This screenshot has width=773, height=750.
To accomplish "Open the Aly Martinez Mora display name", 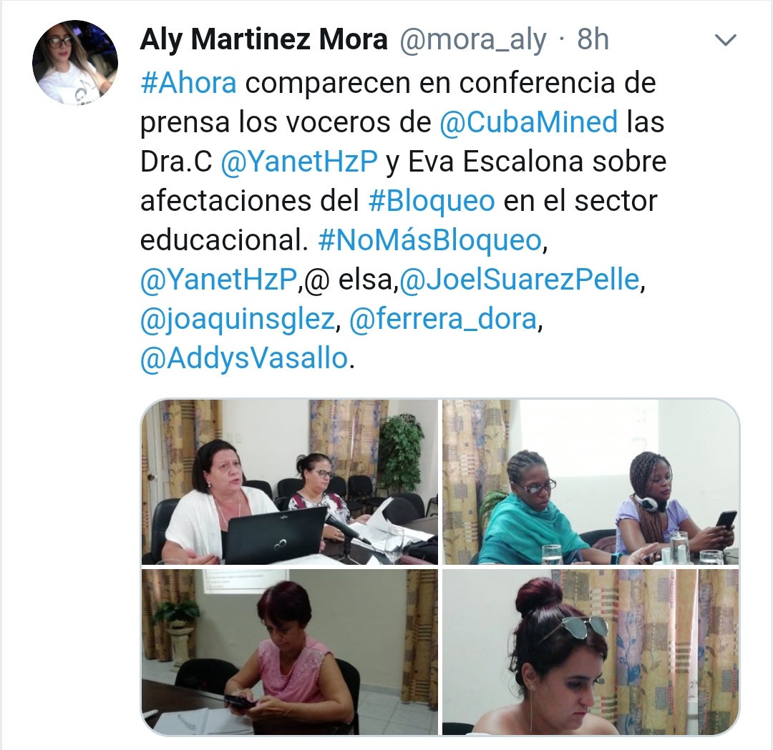I will [263, 40].
